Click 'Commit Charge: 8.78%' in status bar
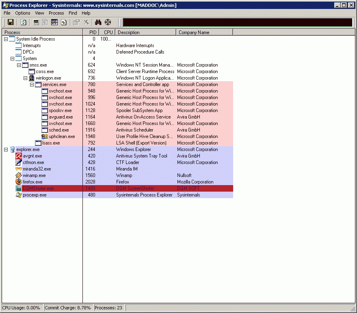Image resolution: width=357 pixels, height=313 pixels. click(x=67, y=308)
